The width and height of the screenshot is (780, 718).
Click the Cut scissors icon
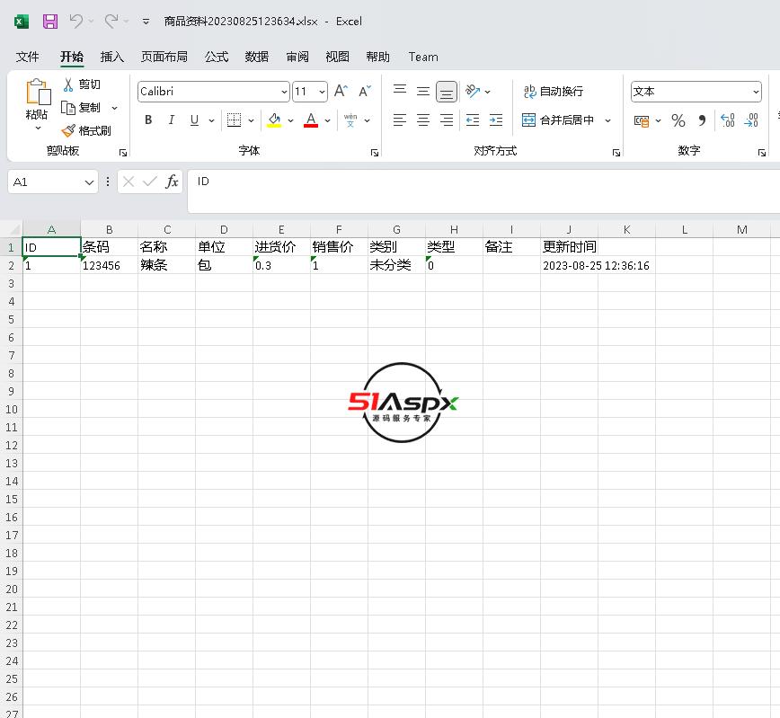(68, 84)
